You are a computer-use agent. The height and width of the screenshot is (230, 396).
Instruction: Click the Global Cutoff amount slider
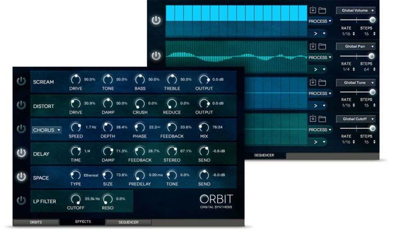click(x=357, y=128)
